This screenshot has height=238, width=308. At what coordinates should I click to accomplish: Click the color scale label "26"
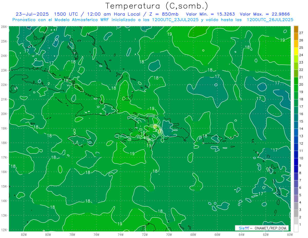(x=301, y=40)
